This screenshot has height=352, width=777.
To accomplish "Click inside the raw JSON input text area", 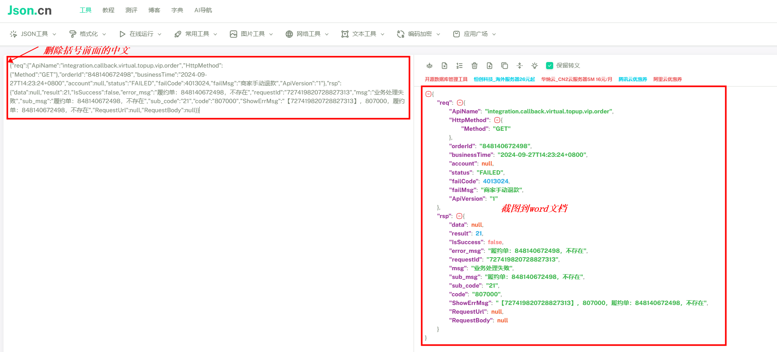I will [x=208, y=88].
